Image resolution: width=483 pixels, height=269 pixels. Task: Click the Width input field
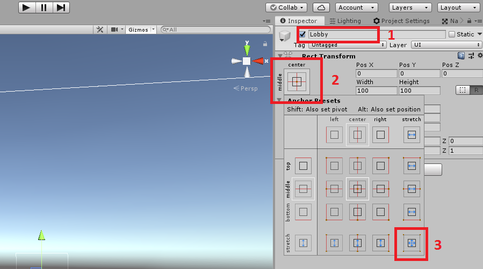(x=376, y=91)
